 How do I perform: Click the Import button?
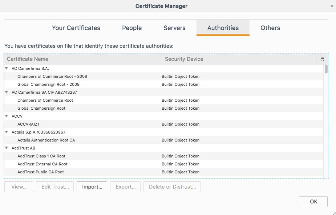[x=92, y=187]
